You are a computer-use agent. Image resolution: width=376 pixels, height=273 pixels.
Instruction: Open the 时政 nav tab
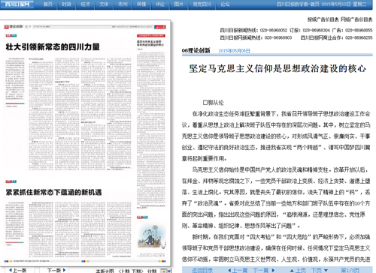(66, 4)
